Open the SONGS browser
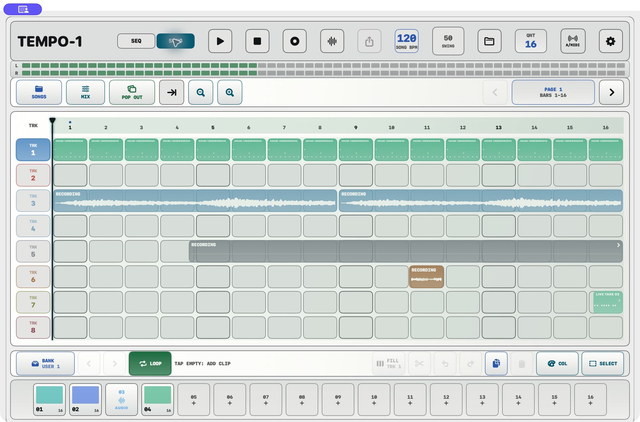This screenshot has height=422, width=640. click(x=39, y=92)
